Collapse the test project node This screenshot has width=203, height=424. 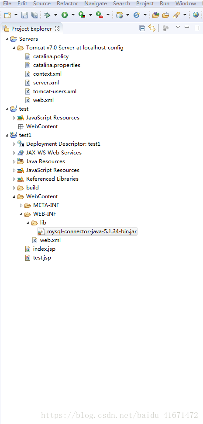point(7,109)
